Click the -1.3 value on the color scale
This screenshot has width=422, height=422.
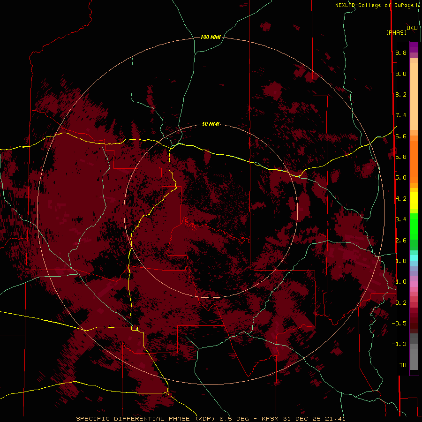pyautogui.click(x=399, y=344)
